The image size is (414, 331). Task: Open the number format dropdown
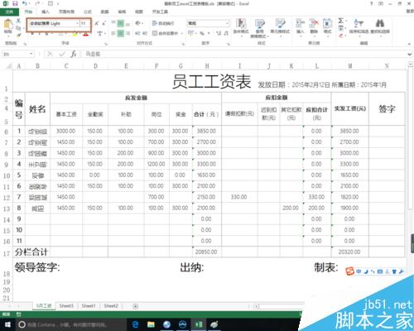(227, 23)
